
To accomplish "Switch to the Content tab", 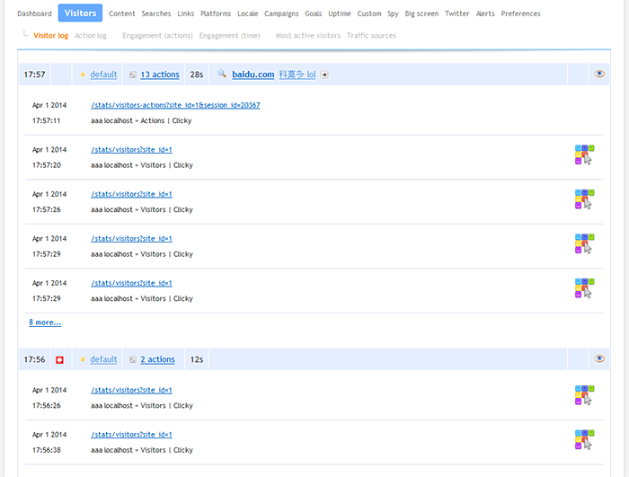I will coord(122,13).
